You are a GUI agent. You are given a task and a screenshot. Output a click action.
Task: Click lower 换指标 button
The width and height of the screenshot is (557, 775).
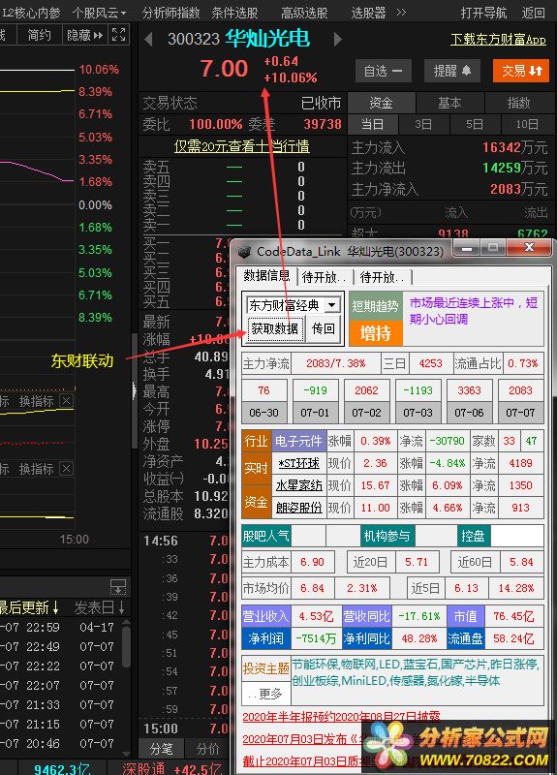coord(36,468)
